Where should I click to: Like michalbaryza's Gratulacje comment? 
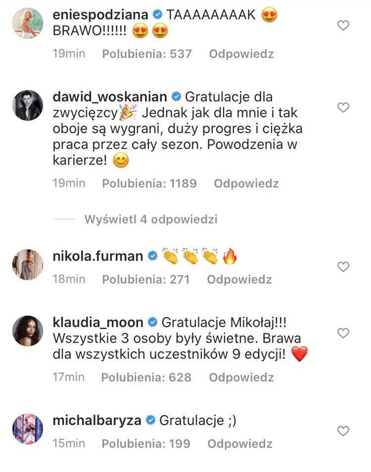tap(343, 431)
